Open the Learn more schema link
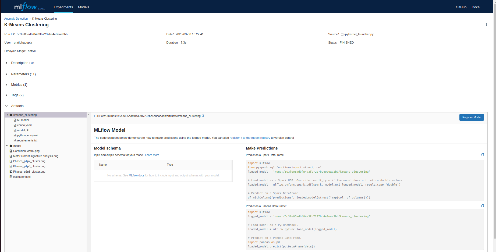The height and width of the screenshot is (252, 496). point(152,155)
